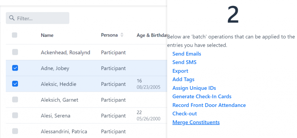The height and width of the screenshot is (138, 297).
Task: Focus the Filter input field
Action: 37,18
